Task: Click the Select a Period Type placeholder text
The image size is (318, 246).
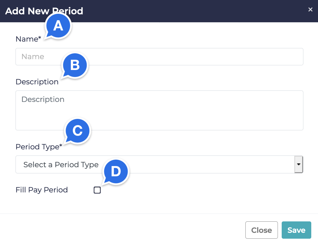Action: (x=61, y=165)
